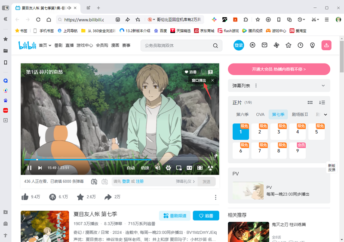Viewport: 344px width, 242px height.
Task: Give coins to the video
Action: point(52,197)
